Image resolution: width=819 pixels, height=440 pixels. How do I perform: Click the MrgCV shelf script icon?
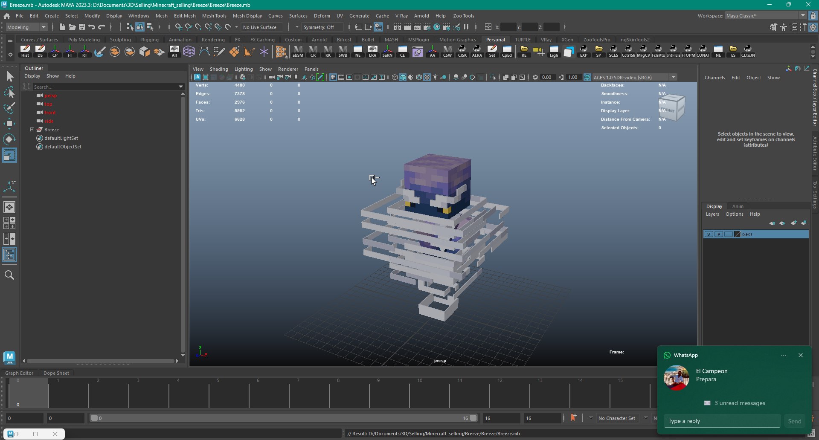(643, 51)
